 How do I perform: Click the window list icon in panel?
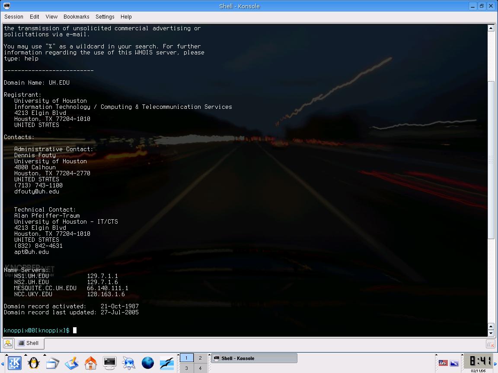(52, 363)
